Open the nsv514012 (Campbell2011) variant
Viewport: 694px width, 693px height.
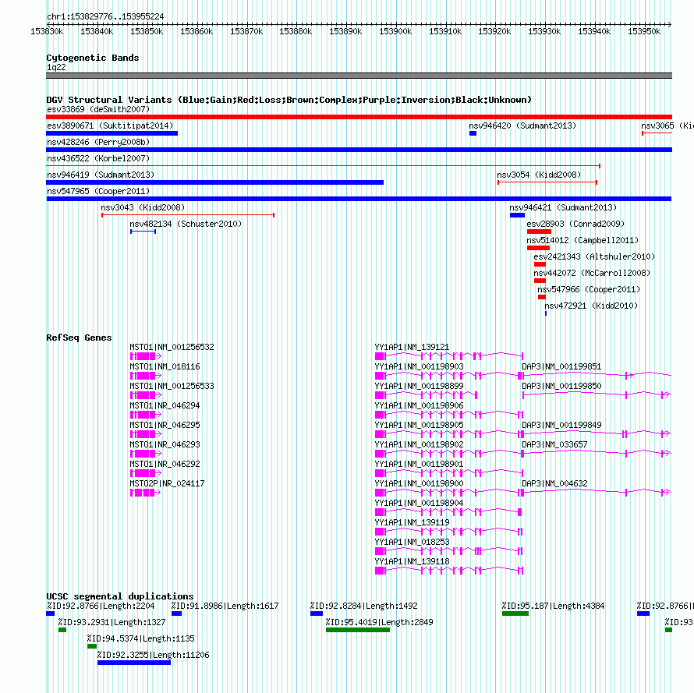(582, 240)
